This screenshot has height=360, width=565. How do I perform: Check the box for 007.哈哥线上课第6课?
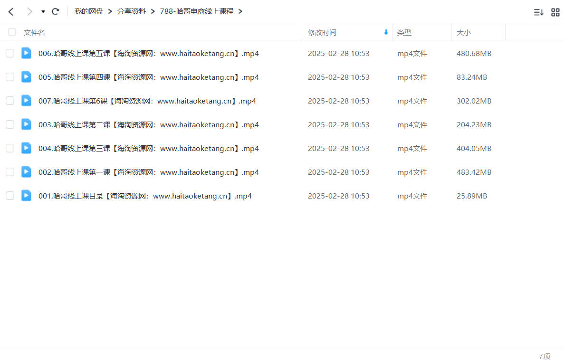(x=10, y=101)
